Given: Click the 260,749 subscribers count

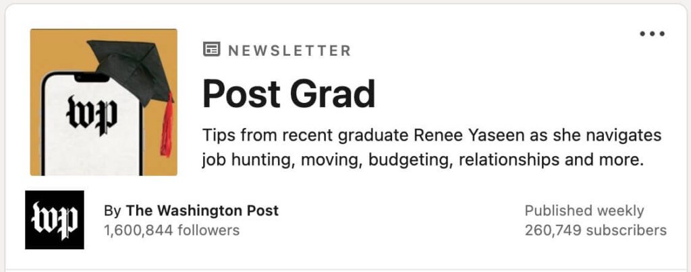Looking at the screenshot, I should click(595, 230).
